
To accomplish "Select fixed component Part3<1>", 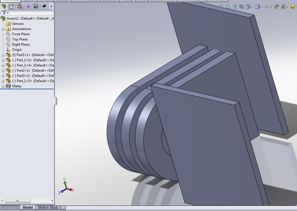I will (x=33, y=55).
